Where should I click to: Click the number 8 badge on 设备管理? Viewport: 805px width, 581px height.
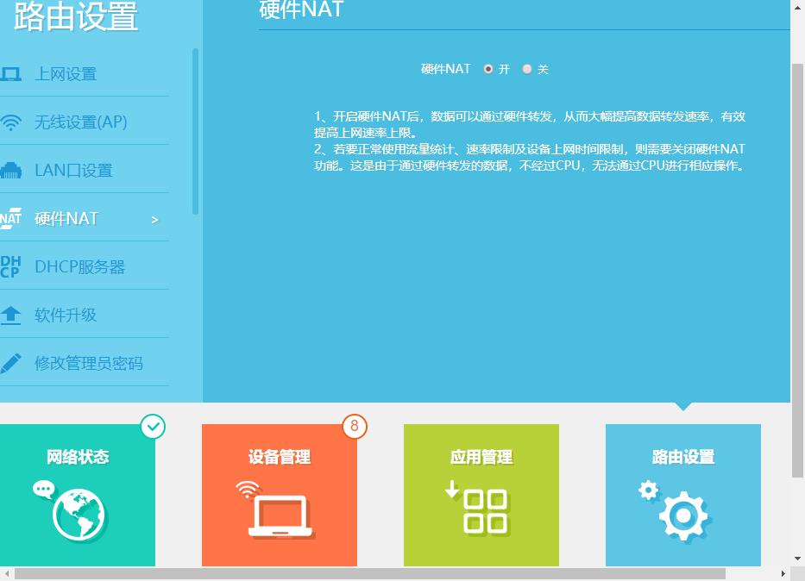(x=355, y=425)
